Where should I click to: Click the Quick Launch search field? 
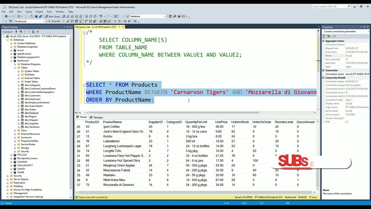(332, 6)
